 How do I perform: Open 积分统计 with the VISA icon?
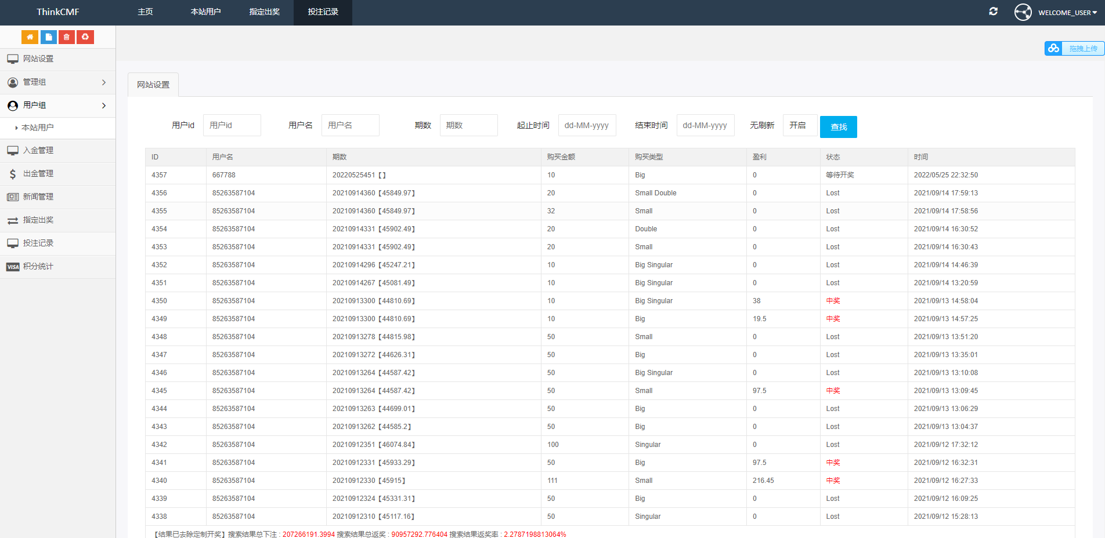coord(38,267)
